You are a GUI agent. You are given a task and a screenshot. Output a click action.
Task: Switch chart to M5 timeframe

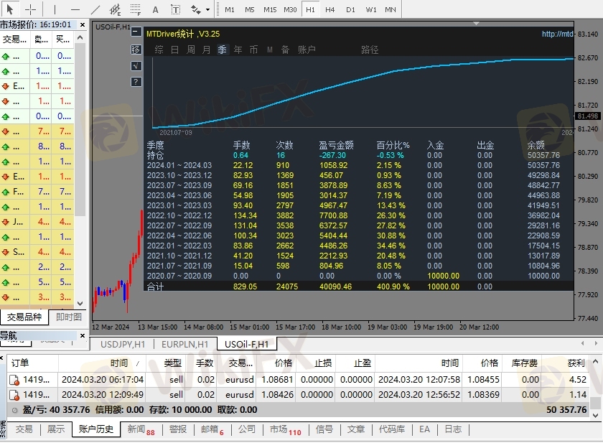[250, 9]
